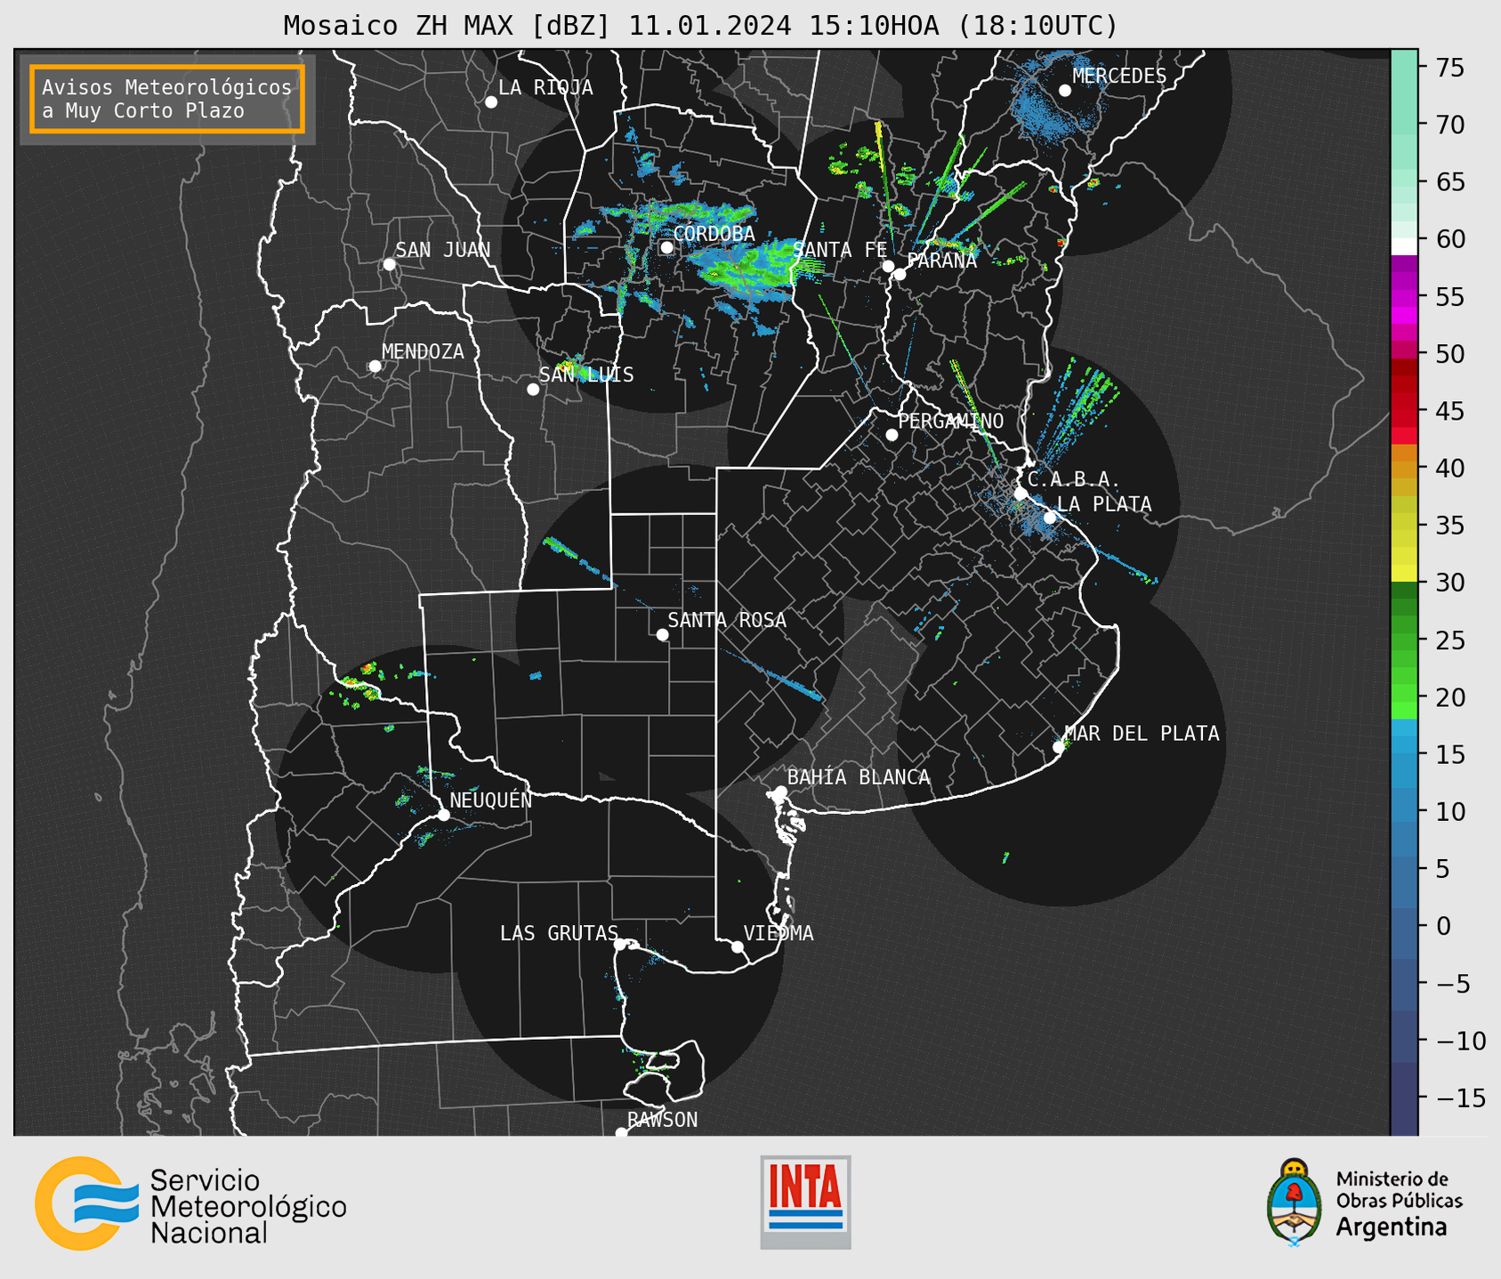
Task: Click the CÓRDOBA label text
Action: coord(714,234)
